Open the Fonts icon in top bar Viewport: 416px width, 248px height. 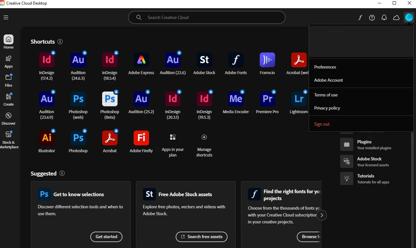(x=360, y=18)
